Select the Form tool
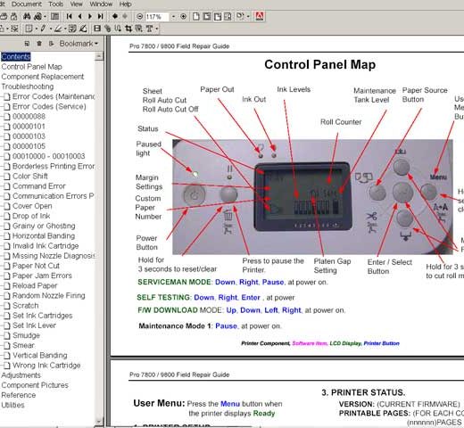Image resolution: width=464 pixels, height=428 pixels. 138,29
